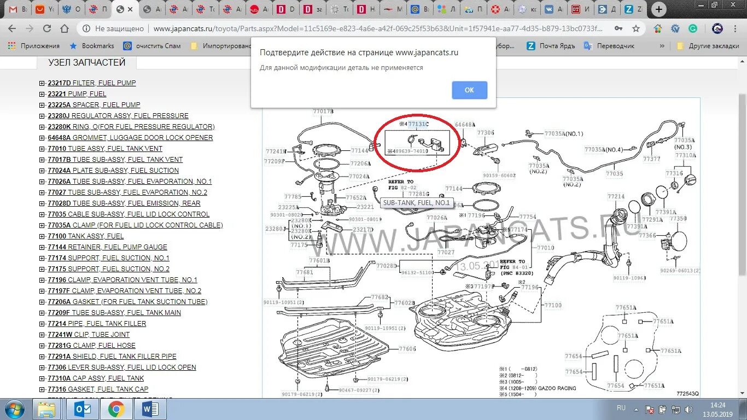Open the Приложения apps shortcut
747x420 pixels.
(33, 46)
